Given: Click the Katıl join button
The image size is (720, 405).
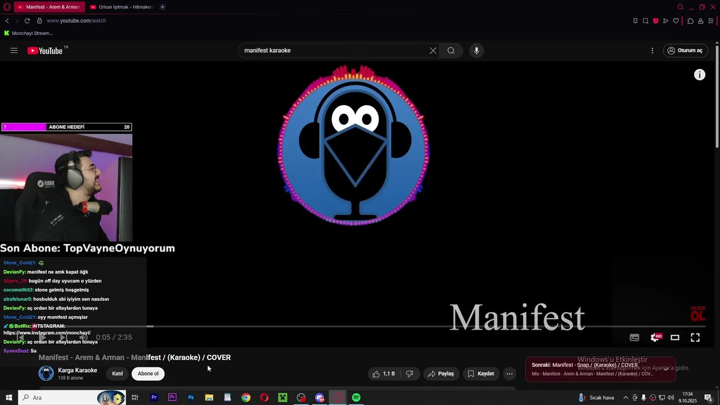Looking at the screenshot, I should pyautogui.click(x=118, y=373).
